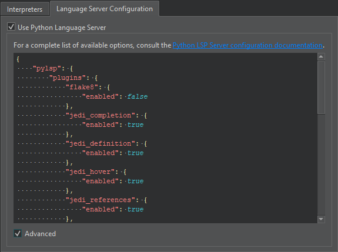Viewport: 338px width, 252px height.
Task: Click the opening brace on the first line
Action: point(18,59)
